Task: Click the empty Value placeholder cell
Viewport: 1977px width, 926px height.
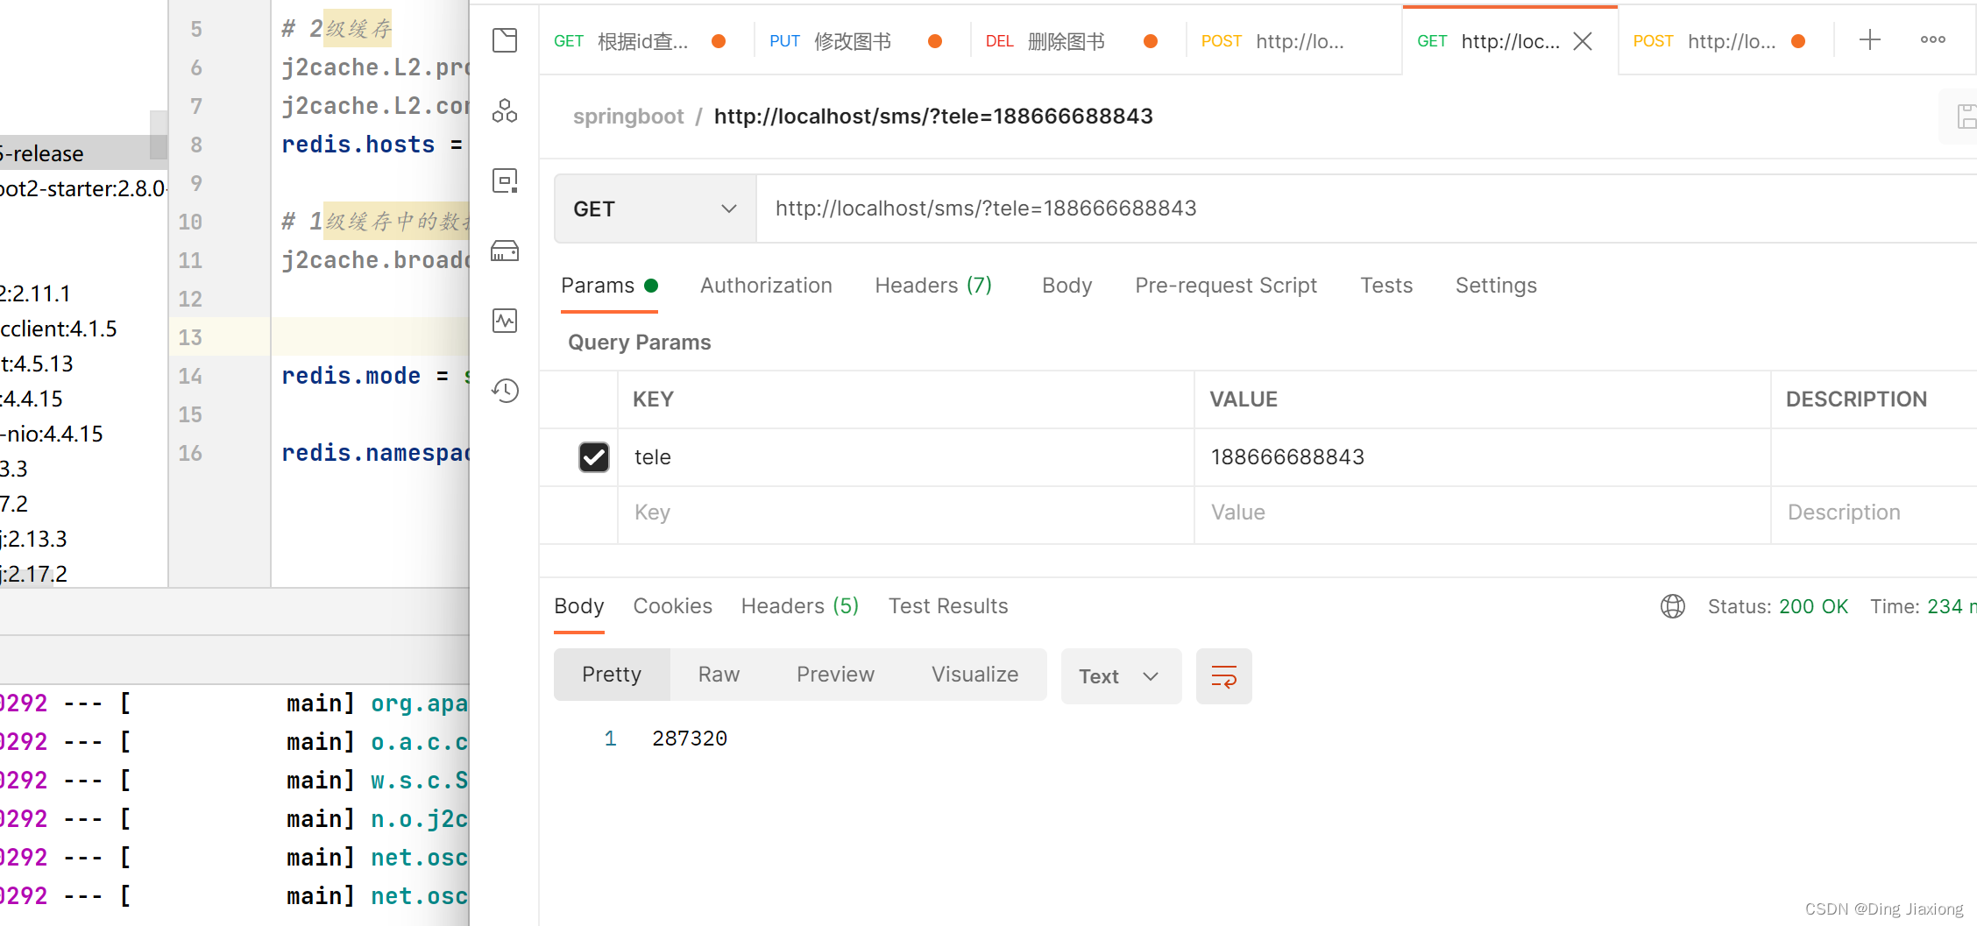Action: pos(1482,512)
